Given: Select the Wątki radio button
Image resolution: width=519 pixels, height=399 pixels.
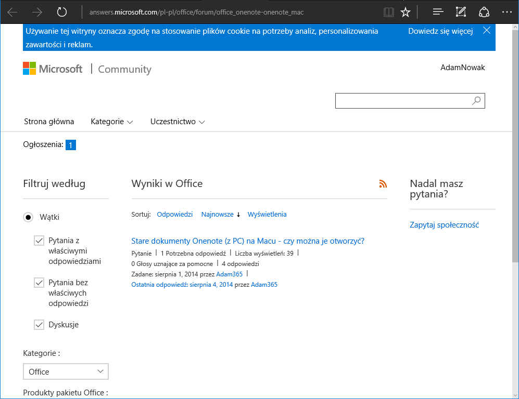Looking at the screenshot, I should [x=28, y=217].
